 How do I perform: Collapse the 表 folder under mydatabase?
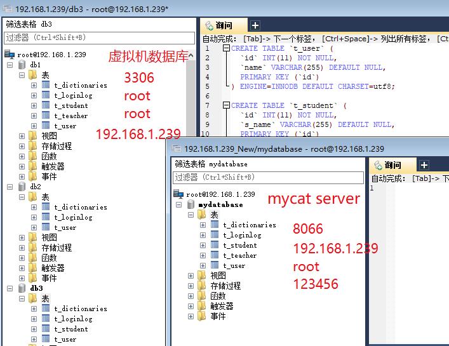coord(191,215)
